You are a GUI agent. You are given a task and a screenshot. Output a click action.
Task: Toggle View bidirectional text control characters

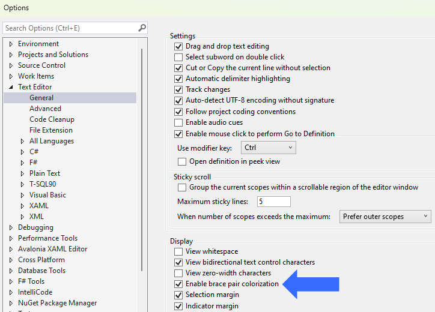(x=178, y=263)
